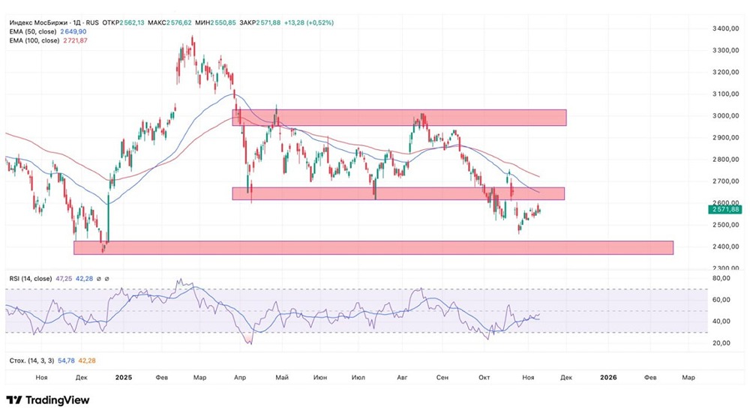Click the Май month label on time axis
The height and width of the screenshot is (416, 750).
click(282, 377)
